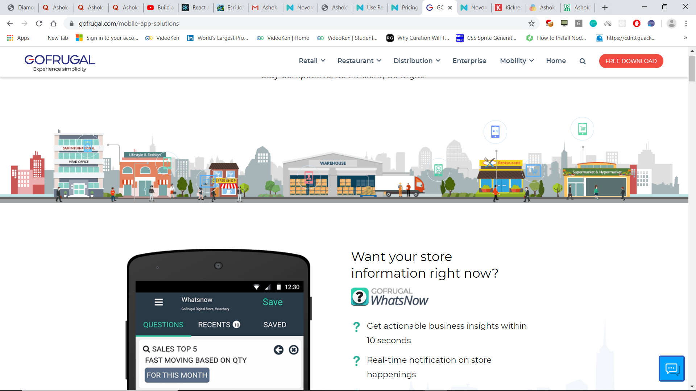Go to the browser home page icon

(54, 24)
